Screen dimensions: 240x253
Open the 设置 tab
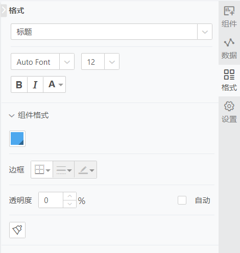point(229,112)
